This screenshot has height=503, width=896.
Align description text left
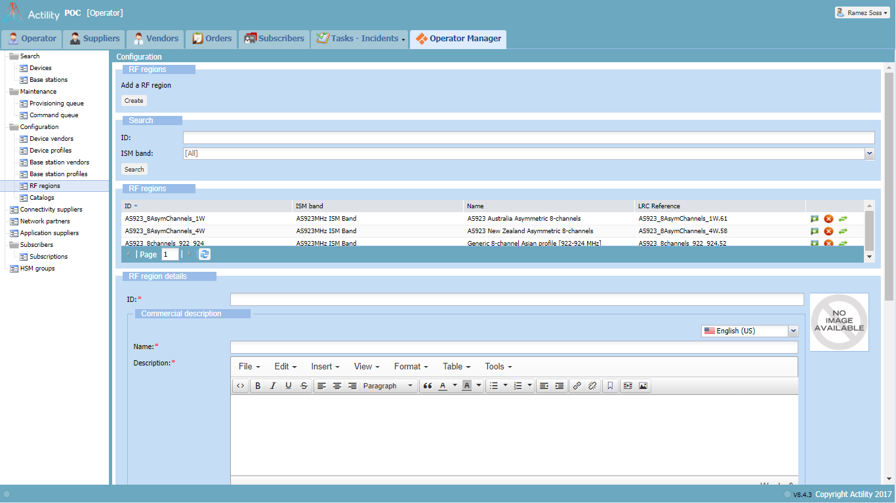[x=321, y=386]
